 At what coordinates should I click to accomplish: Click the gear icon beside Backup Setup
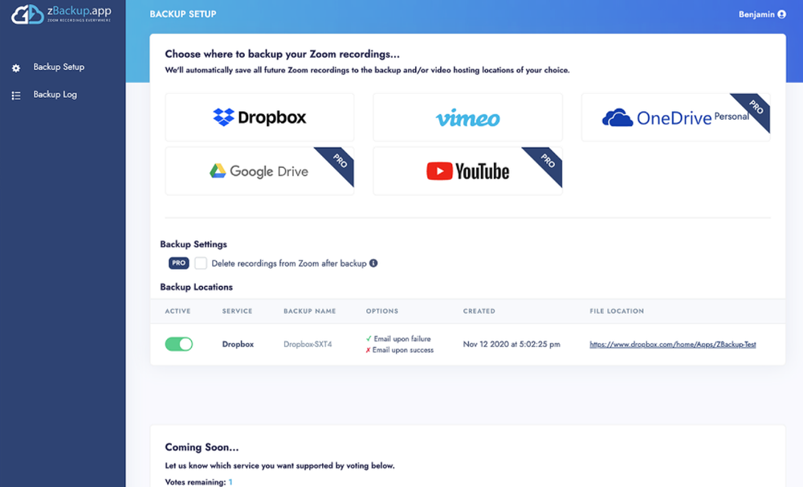point(14,68)
